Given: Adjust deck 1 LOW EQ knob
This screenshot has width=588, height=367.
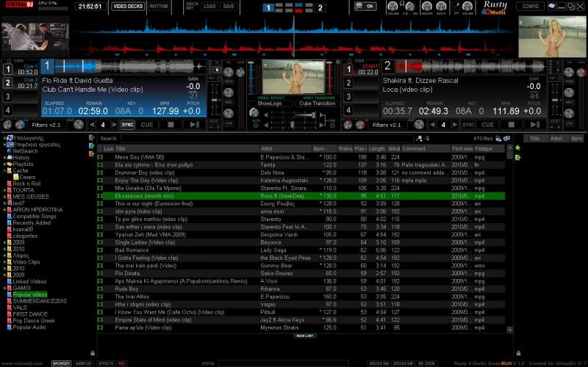Looking at the screenshot, I should 229,114.
